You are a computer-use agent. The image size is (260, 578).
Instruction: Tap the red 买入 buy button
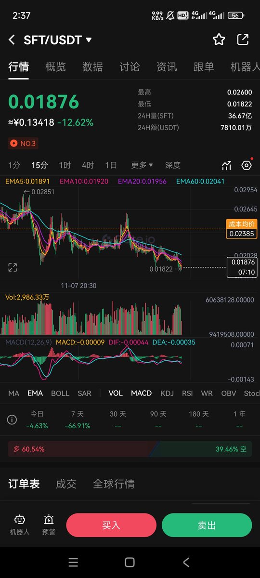pyautogui.click(x=111, y=525)
